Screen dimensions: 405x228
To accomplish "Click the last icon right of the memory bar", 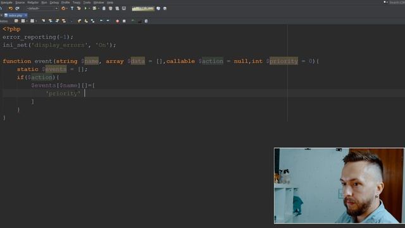I will tap(165, 8).
